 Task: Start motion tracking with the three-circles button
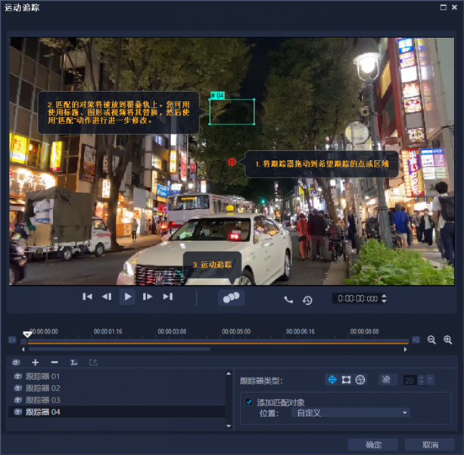231,297
